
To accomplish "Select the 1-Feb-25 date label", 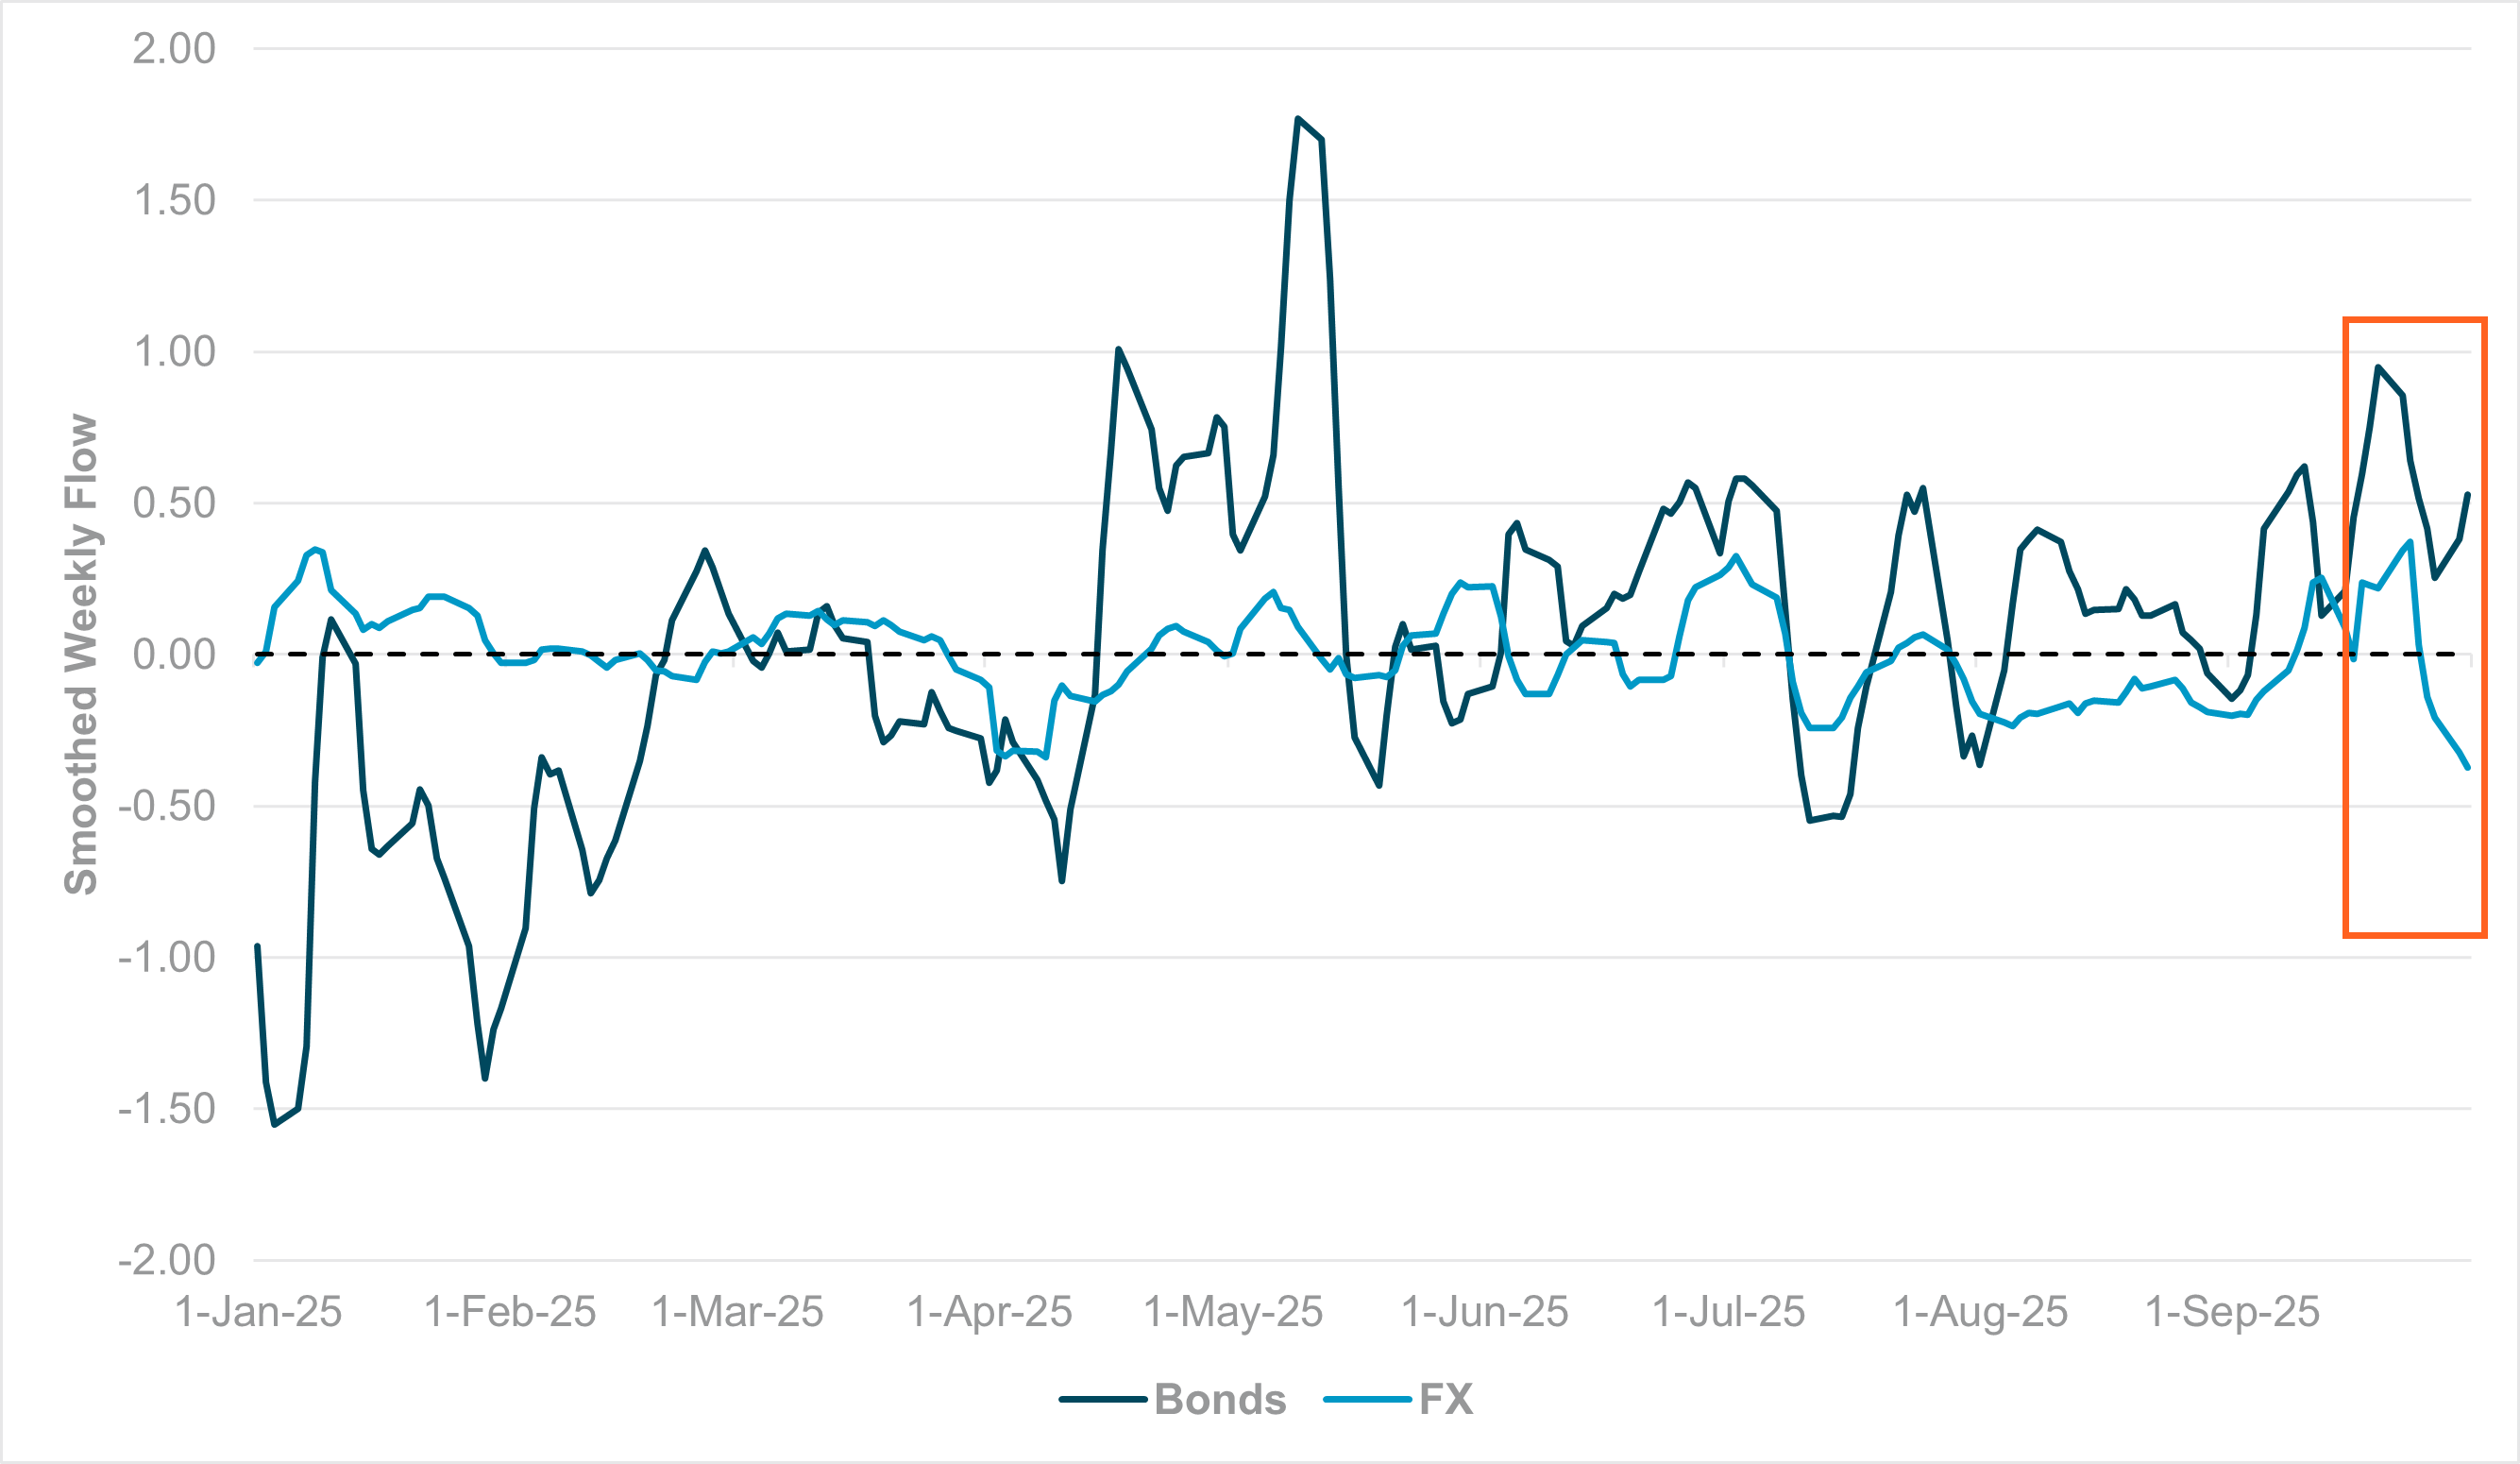I will tap(510, 1312).
